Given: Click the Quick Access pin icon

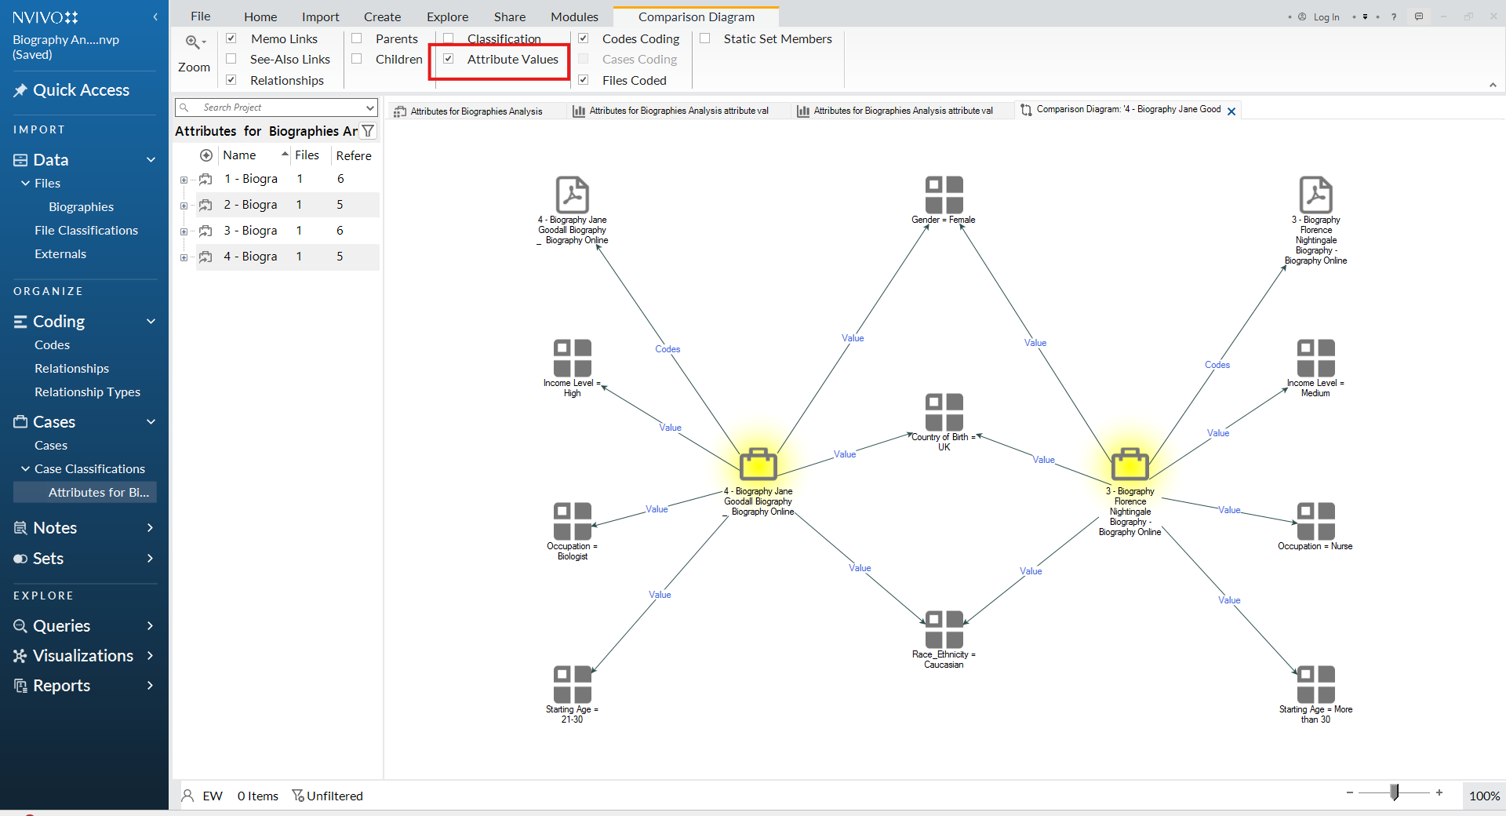Looking at the screenshot, I should click(20, 90).
